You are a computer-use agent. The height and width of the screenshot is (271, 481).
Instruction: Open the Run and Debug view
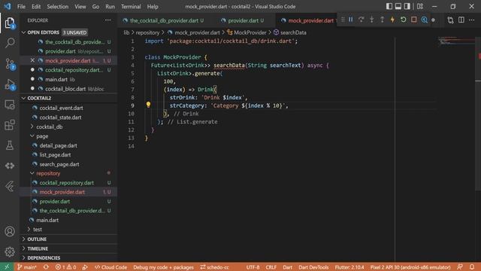coord(10,84)
